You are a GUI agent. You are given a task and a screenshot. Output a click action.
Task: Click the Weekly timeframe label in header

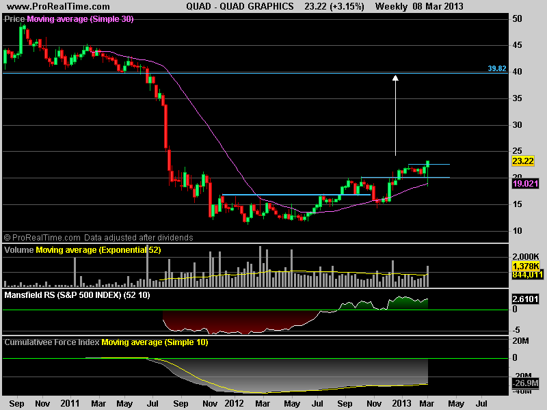tap(391, 6)
